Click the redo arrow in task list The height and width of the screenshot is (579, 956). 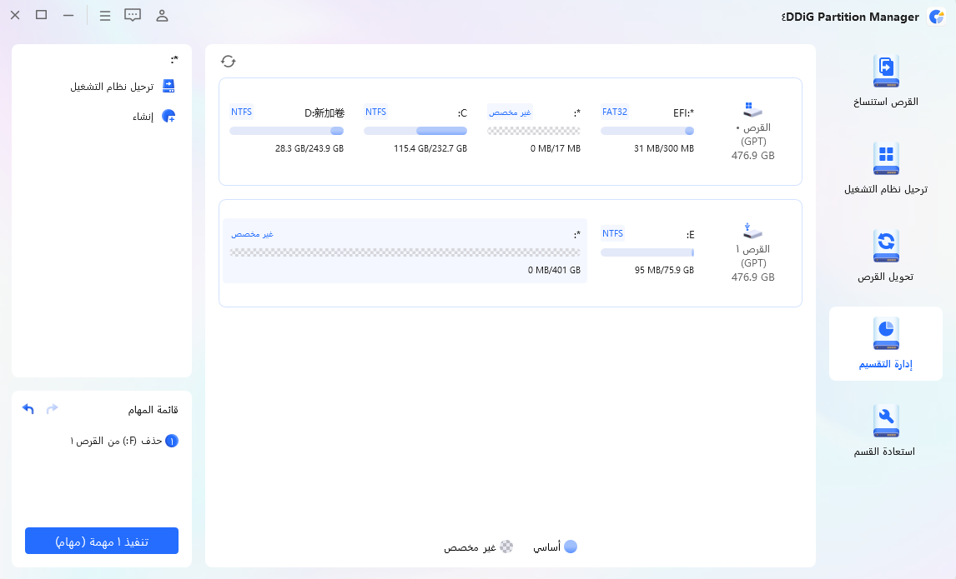point(53,409)
